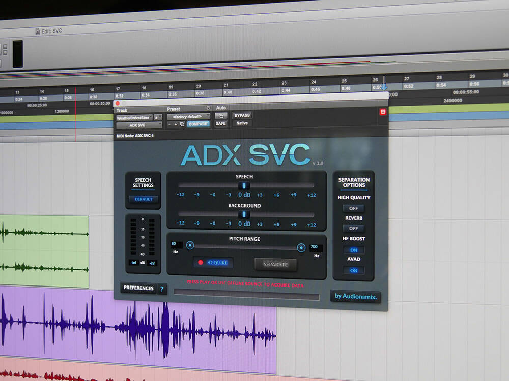
Task: Click the by Audionamix link
Action: 355,297
